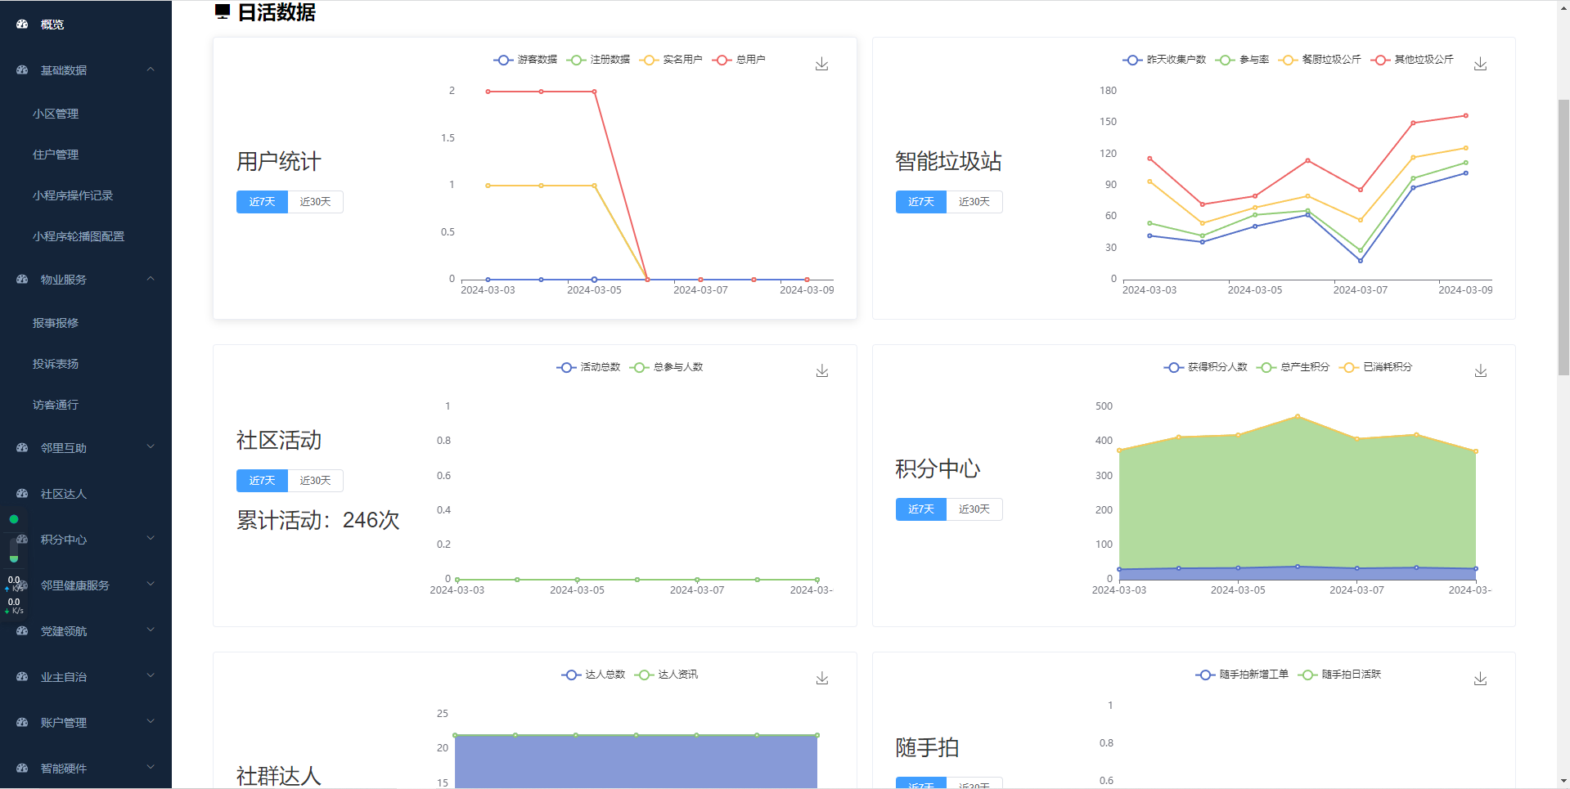This screenshot has height=789, width=1570.
Task: Toggle 随手拍新增工单 legend series
Action: [x=1242, y=675]
